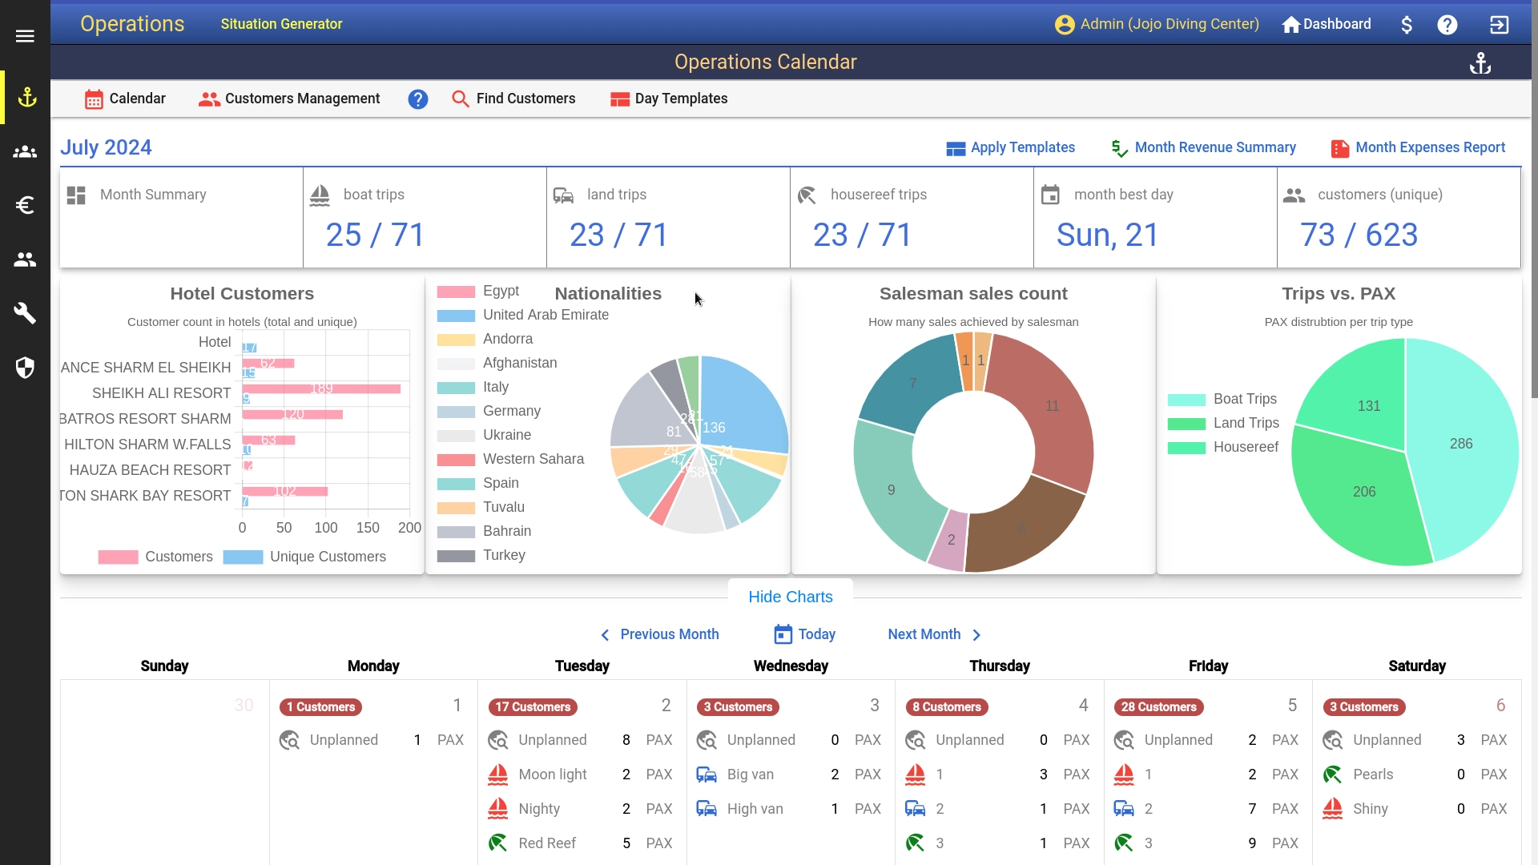
Task: Click the Dashboard home icon
Action: click(1290, 25)
